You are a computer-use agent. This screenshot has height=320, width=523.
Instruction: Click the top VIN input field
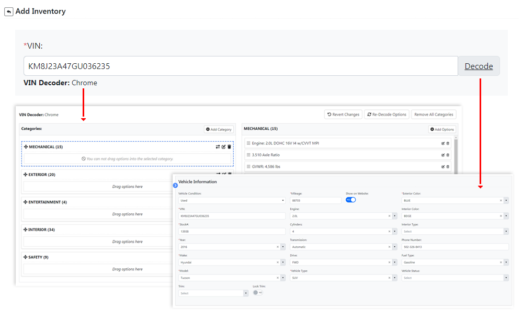(241, 66)
